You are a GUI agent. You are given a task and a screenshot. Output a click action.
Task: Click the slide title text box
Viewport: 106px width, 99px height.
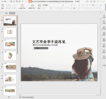[49, 42]
